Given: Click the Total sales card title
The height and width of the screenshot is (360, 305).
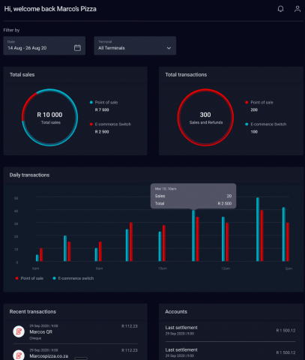Looking at the screenshot, I should (x=22, y=75).
